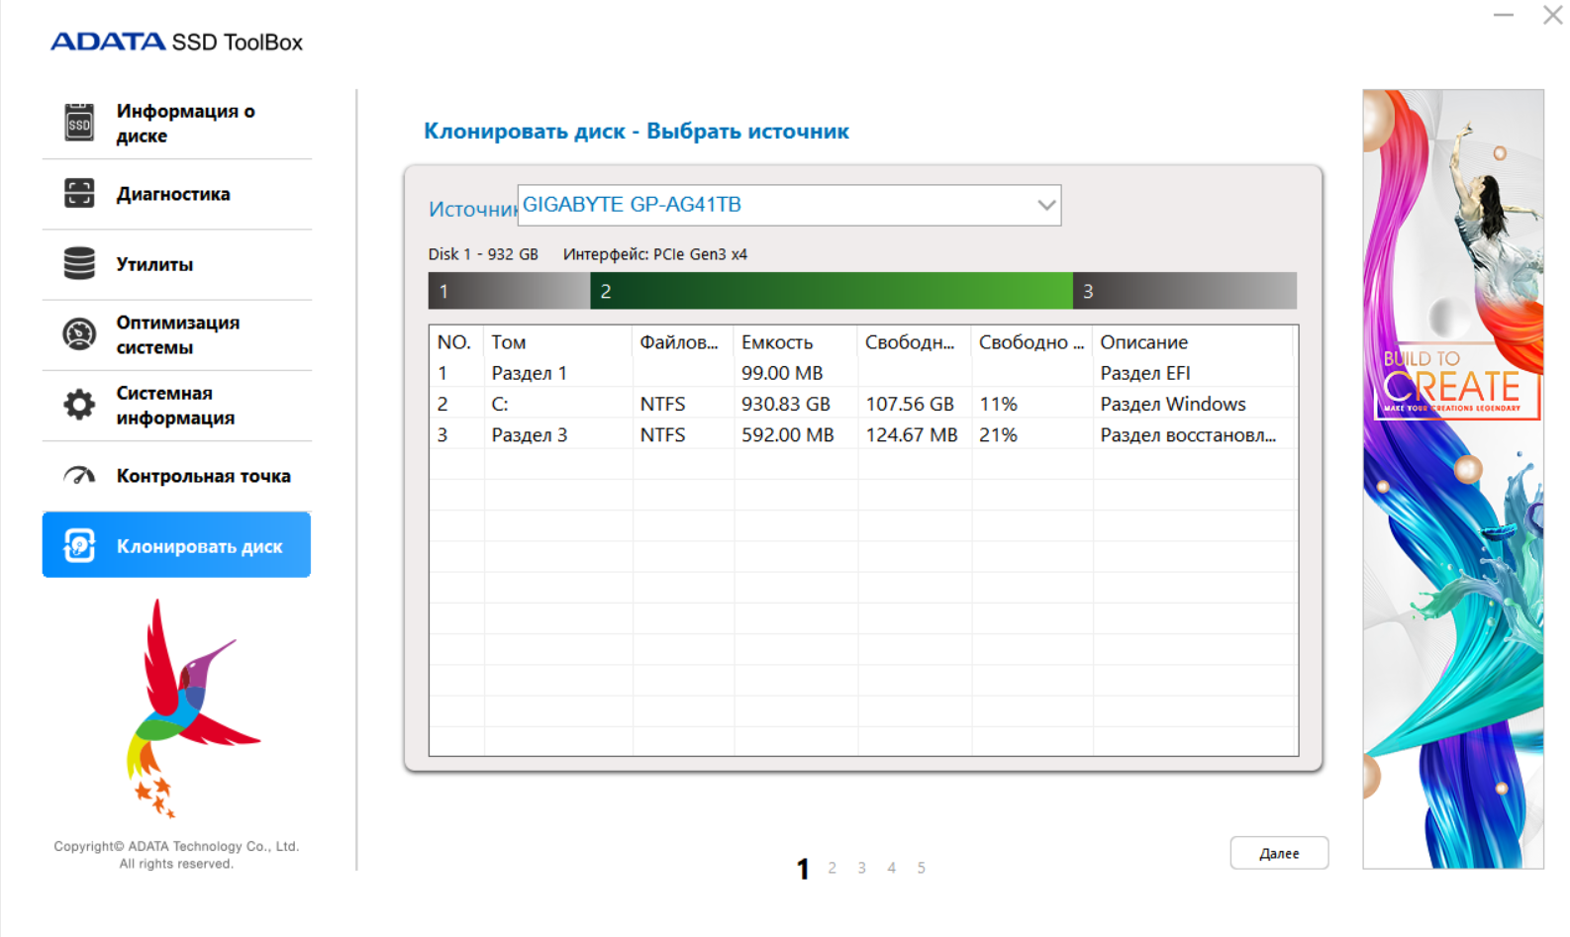Viewport: 1570px width, 937px height.
Task: Click the Раздел Windows description cell
Action: tap(1173, 404)
